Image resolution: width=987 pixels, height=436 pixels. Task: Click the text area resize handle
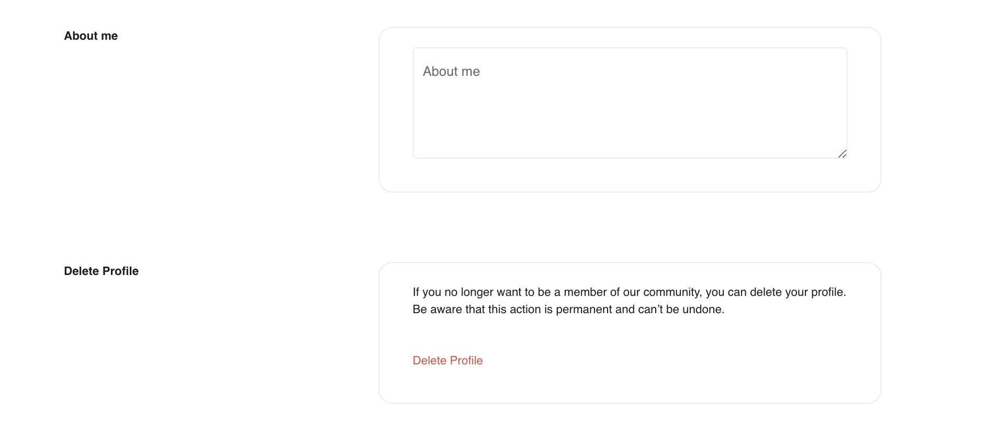(x=842, y=154)
